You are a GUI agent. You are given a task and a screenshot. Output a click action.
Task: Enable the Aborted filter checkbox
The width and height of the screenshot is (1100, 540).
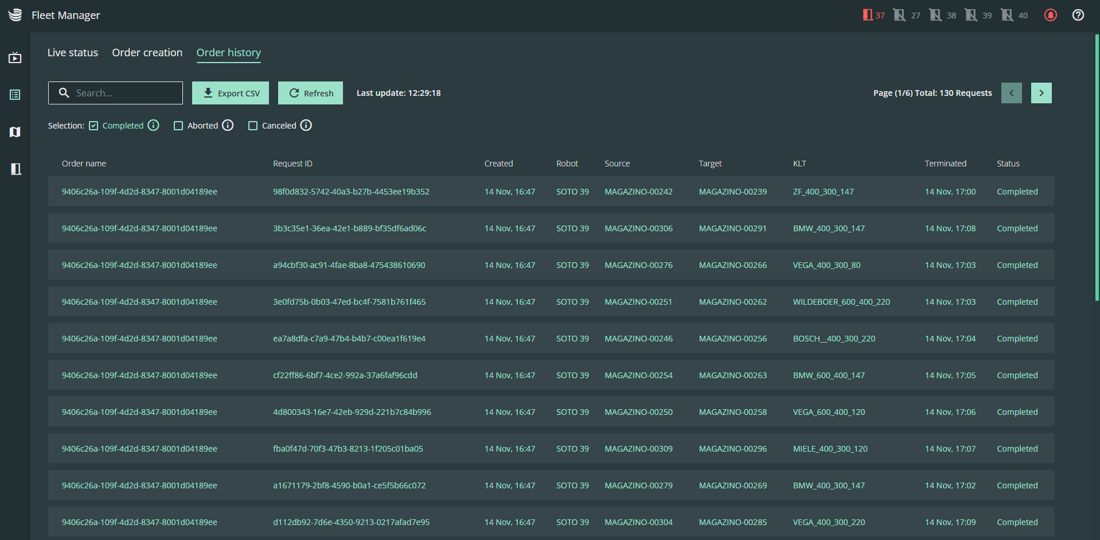(x=178, y=126)
